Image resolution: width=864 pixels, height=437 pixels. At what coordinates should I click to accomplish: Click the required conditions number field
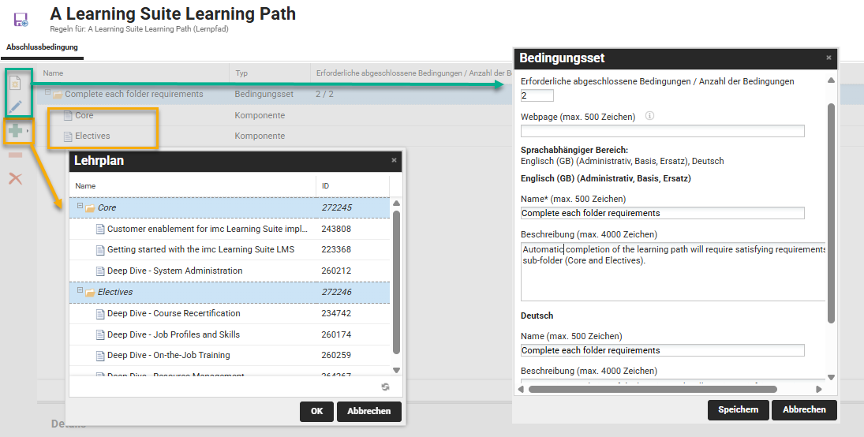coord(537,95)
